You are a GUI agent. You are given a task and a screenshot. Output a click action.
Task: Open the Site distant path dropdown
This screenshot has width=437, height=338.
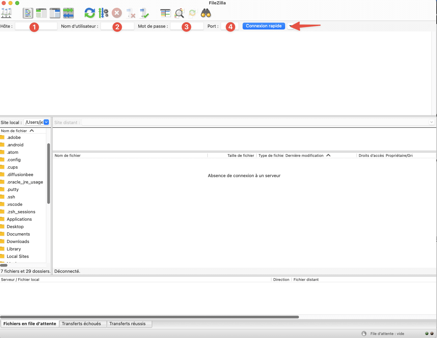431,122
